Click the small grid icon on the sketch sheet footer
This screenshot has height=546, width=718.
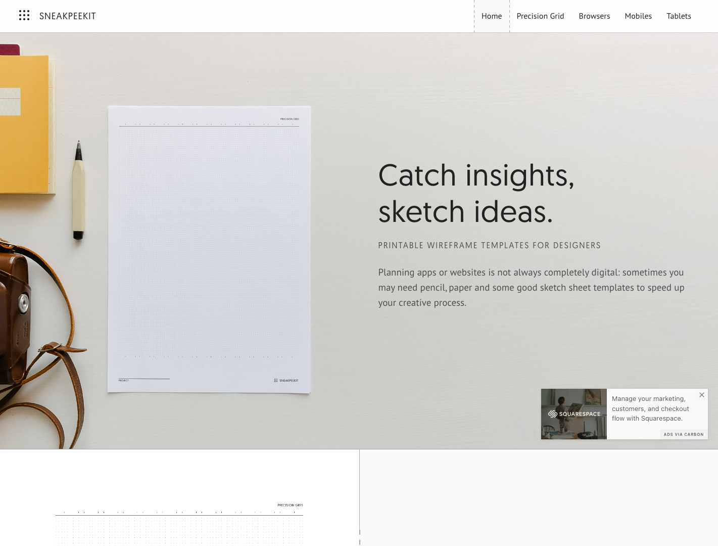[276, 380]
